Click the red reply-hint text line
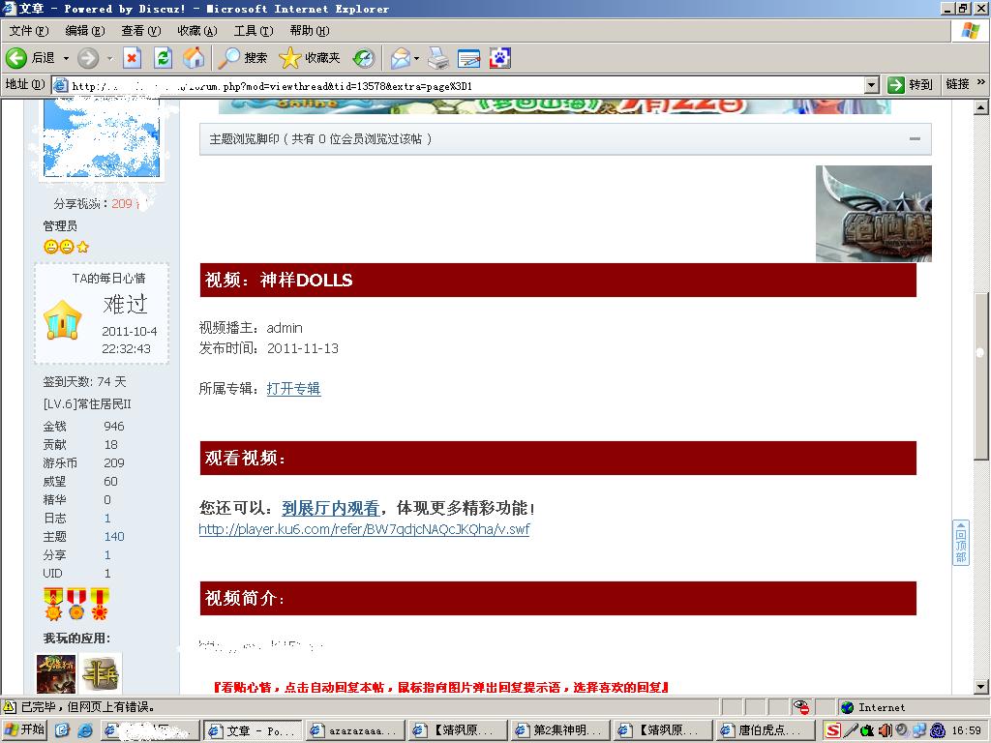991x743 pixels. (440, 688)
